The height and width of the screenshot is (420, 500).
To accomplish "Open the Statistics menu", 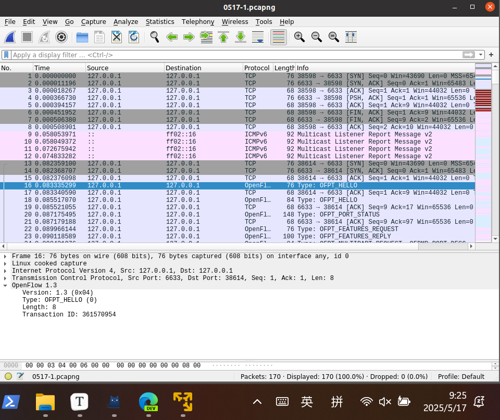I will (x=159, y=21).
